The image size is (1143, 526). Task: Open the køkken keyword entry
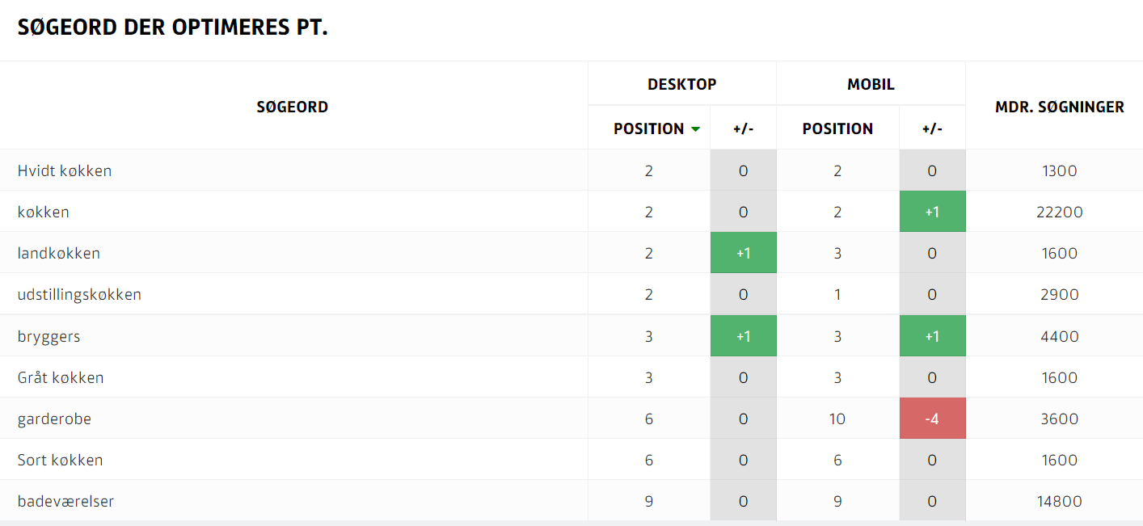(x=44, y=212)
